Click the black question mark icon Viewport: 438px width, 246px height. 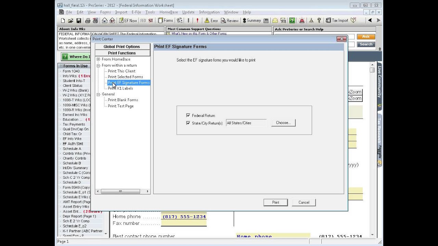pos(319,20)
